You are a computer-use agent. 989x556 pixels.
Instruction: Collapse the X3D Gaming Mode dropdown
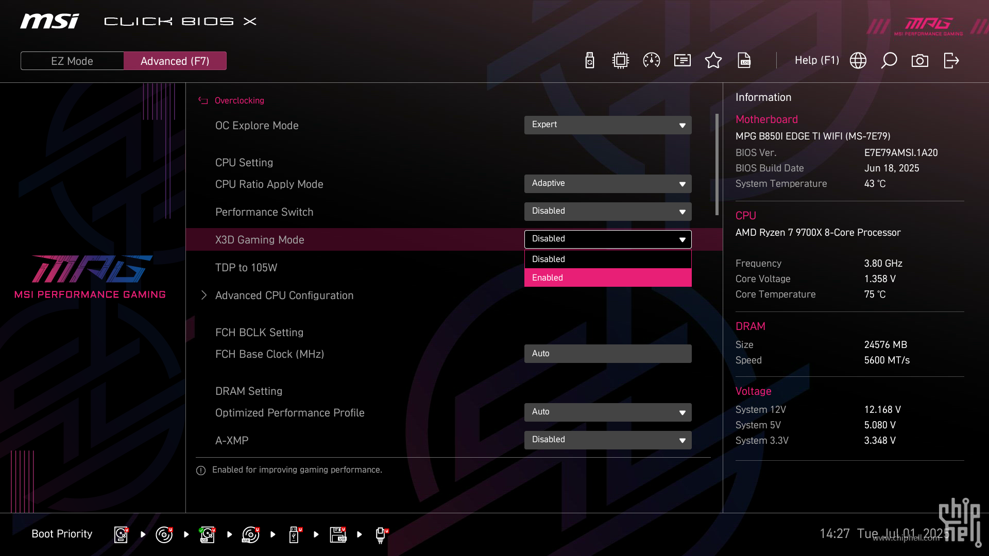pos(608,239)
